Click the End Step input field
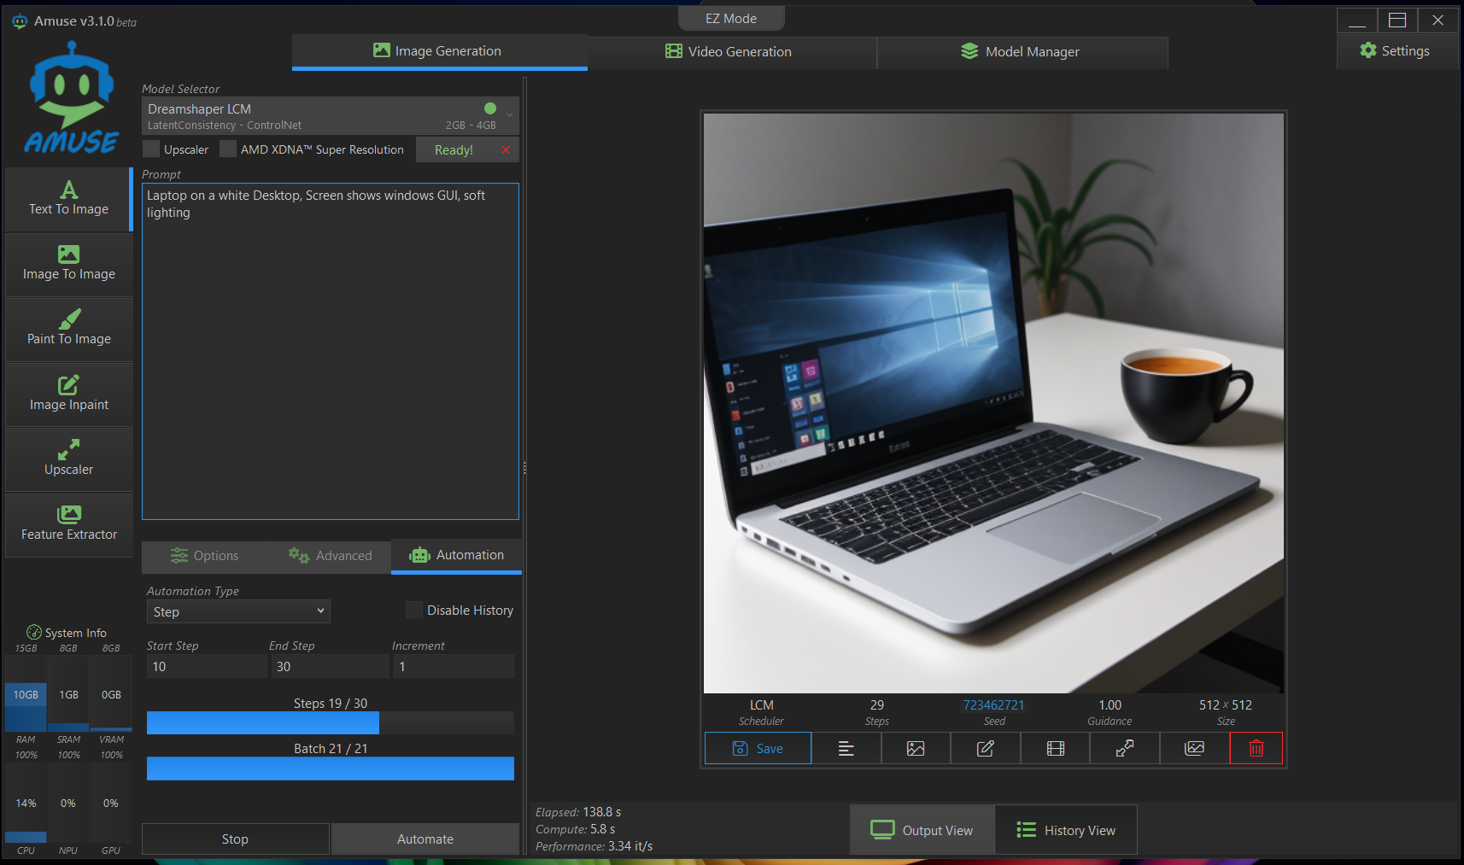The height and width of the screenshot is (865, 1464). 330,667
